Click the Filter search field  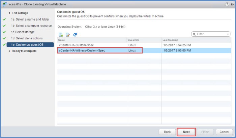[211, 34]
